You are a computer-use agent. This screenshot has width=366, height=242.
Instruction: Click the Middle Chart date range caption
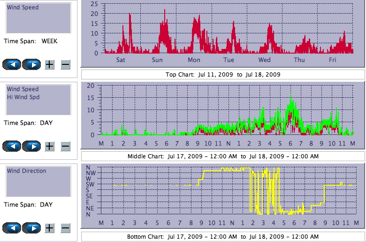[x=223, y=156]
